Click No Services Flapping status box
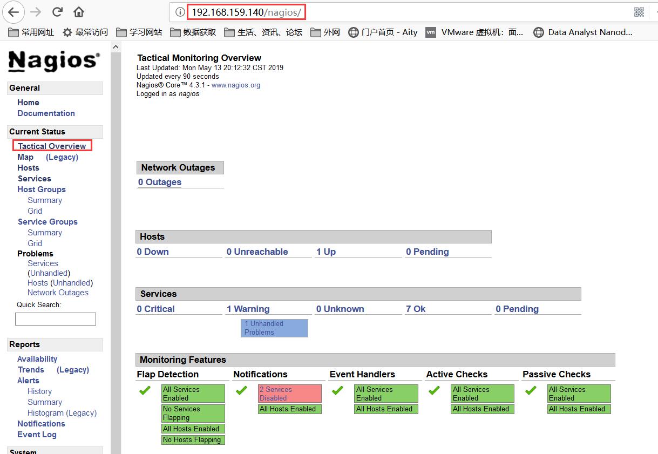This screenshot has width=658, height=454. click(x=193, y=414)
